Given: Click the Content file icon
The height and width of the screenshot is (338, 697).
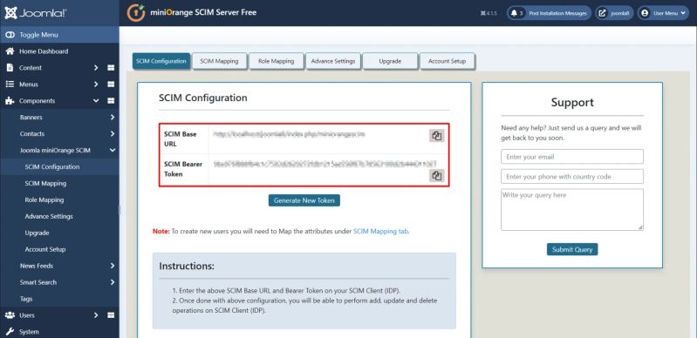Looking at the screenshot, I should (x=10, y=67).
